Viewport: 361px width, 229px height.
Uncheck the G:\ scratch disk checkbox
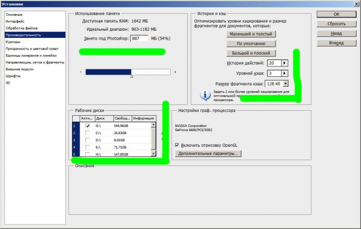click(88, 126)
